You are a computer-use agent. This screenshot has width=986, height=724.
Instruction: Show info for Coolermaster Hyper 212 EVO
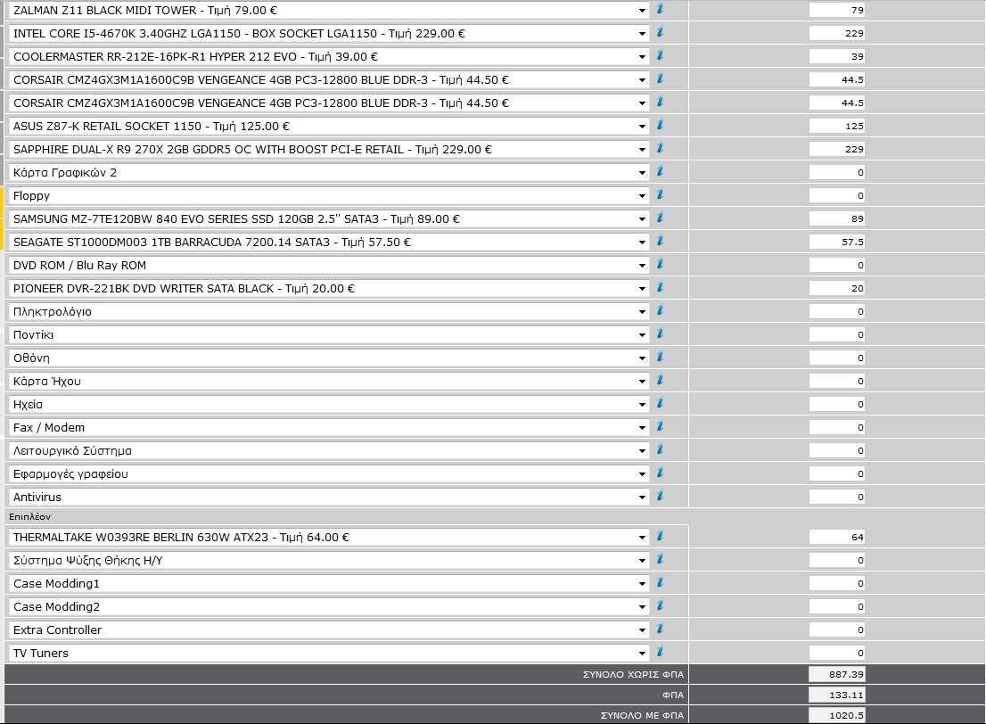tap(660, 55)
